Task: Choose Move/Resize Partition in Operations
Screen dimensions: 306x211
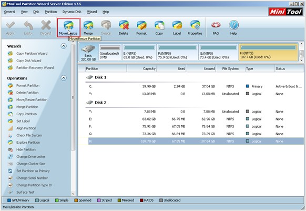Action: pos(32,100)
